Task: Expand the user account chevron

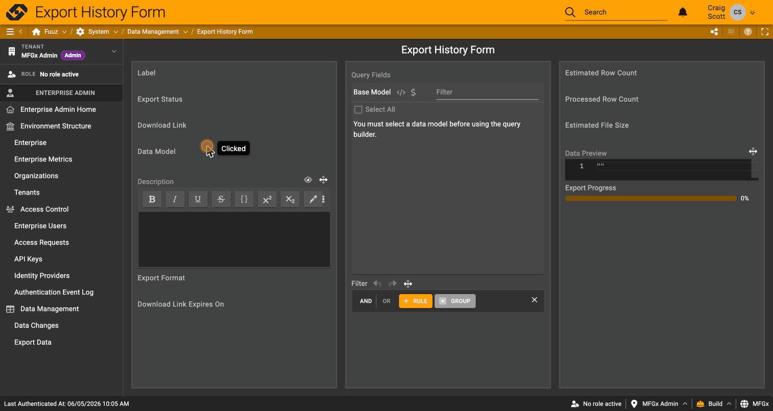Action: coord(753,12)
